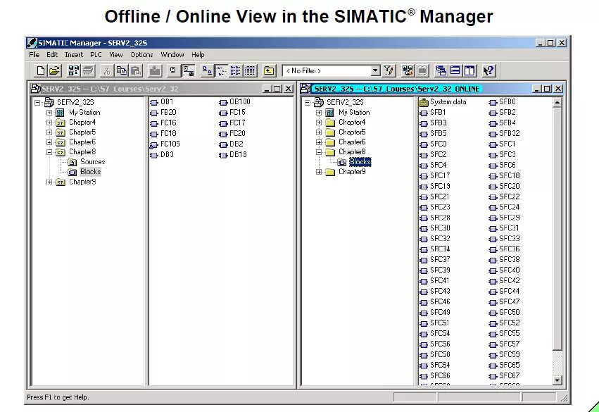Open the Options menu

[141, 55]
